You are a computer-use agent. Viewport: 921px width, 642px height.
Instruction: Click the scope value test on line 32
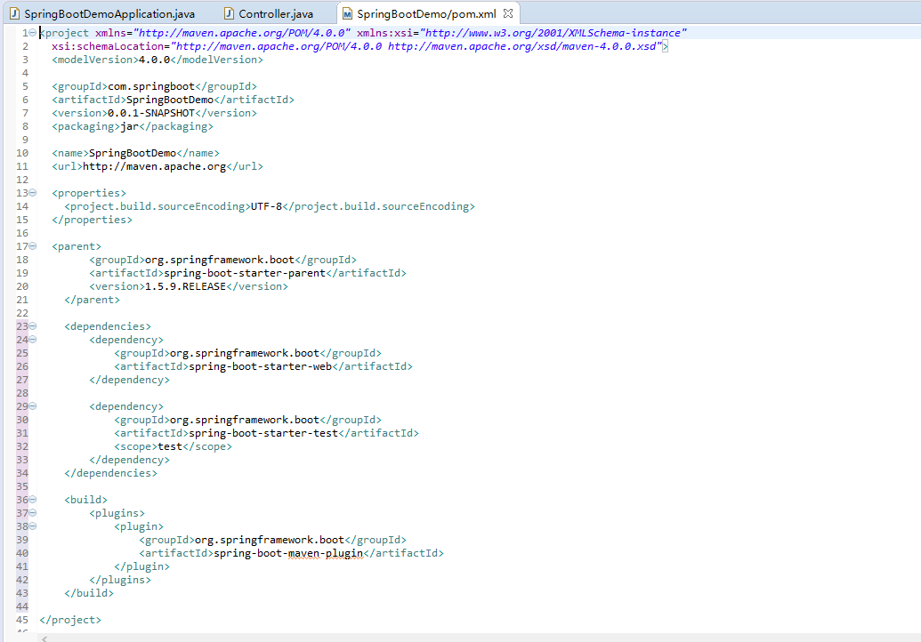(x=170, y=446)
